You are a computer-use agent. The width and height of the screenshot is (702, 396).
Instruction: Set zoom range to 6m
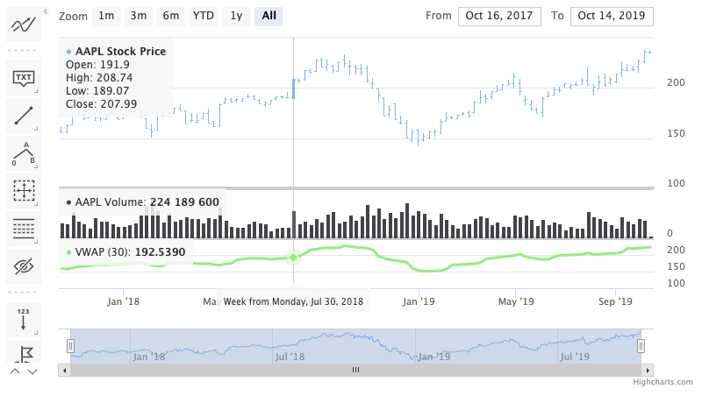point(170,16)
